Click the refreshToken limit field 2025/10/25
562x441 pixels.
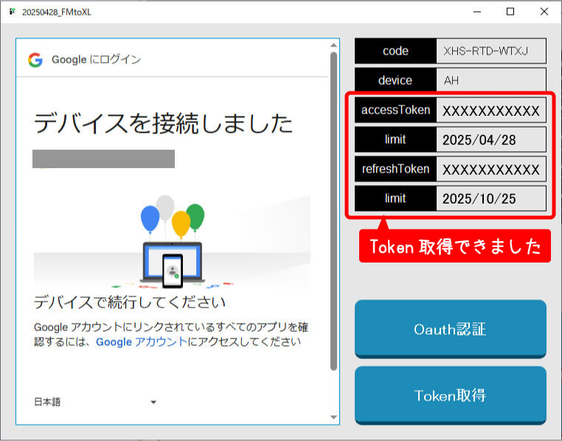(x=491, y=198)
